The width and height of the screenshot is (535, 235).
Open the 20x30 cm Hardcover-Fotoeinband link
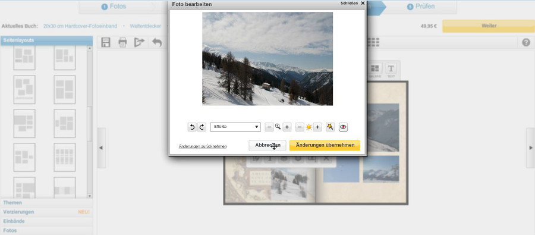click(x=80, y=26)
